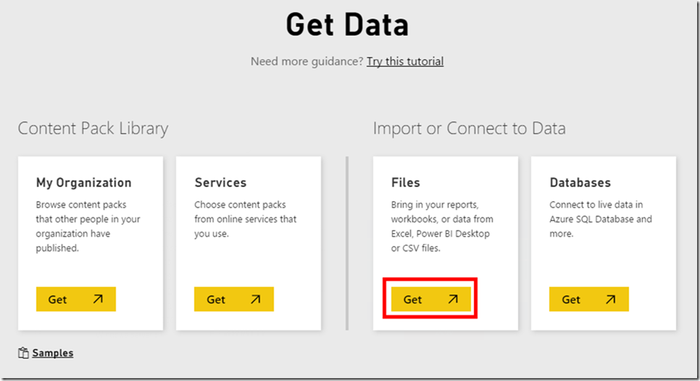Viewport: 700px width, 381px height.
Task: Click the Content Pack Library heading
Action: [x=93, y=128]
